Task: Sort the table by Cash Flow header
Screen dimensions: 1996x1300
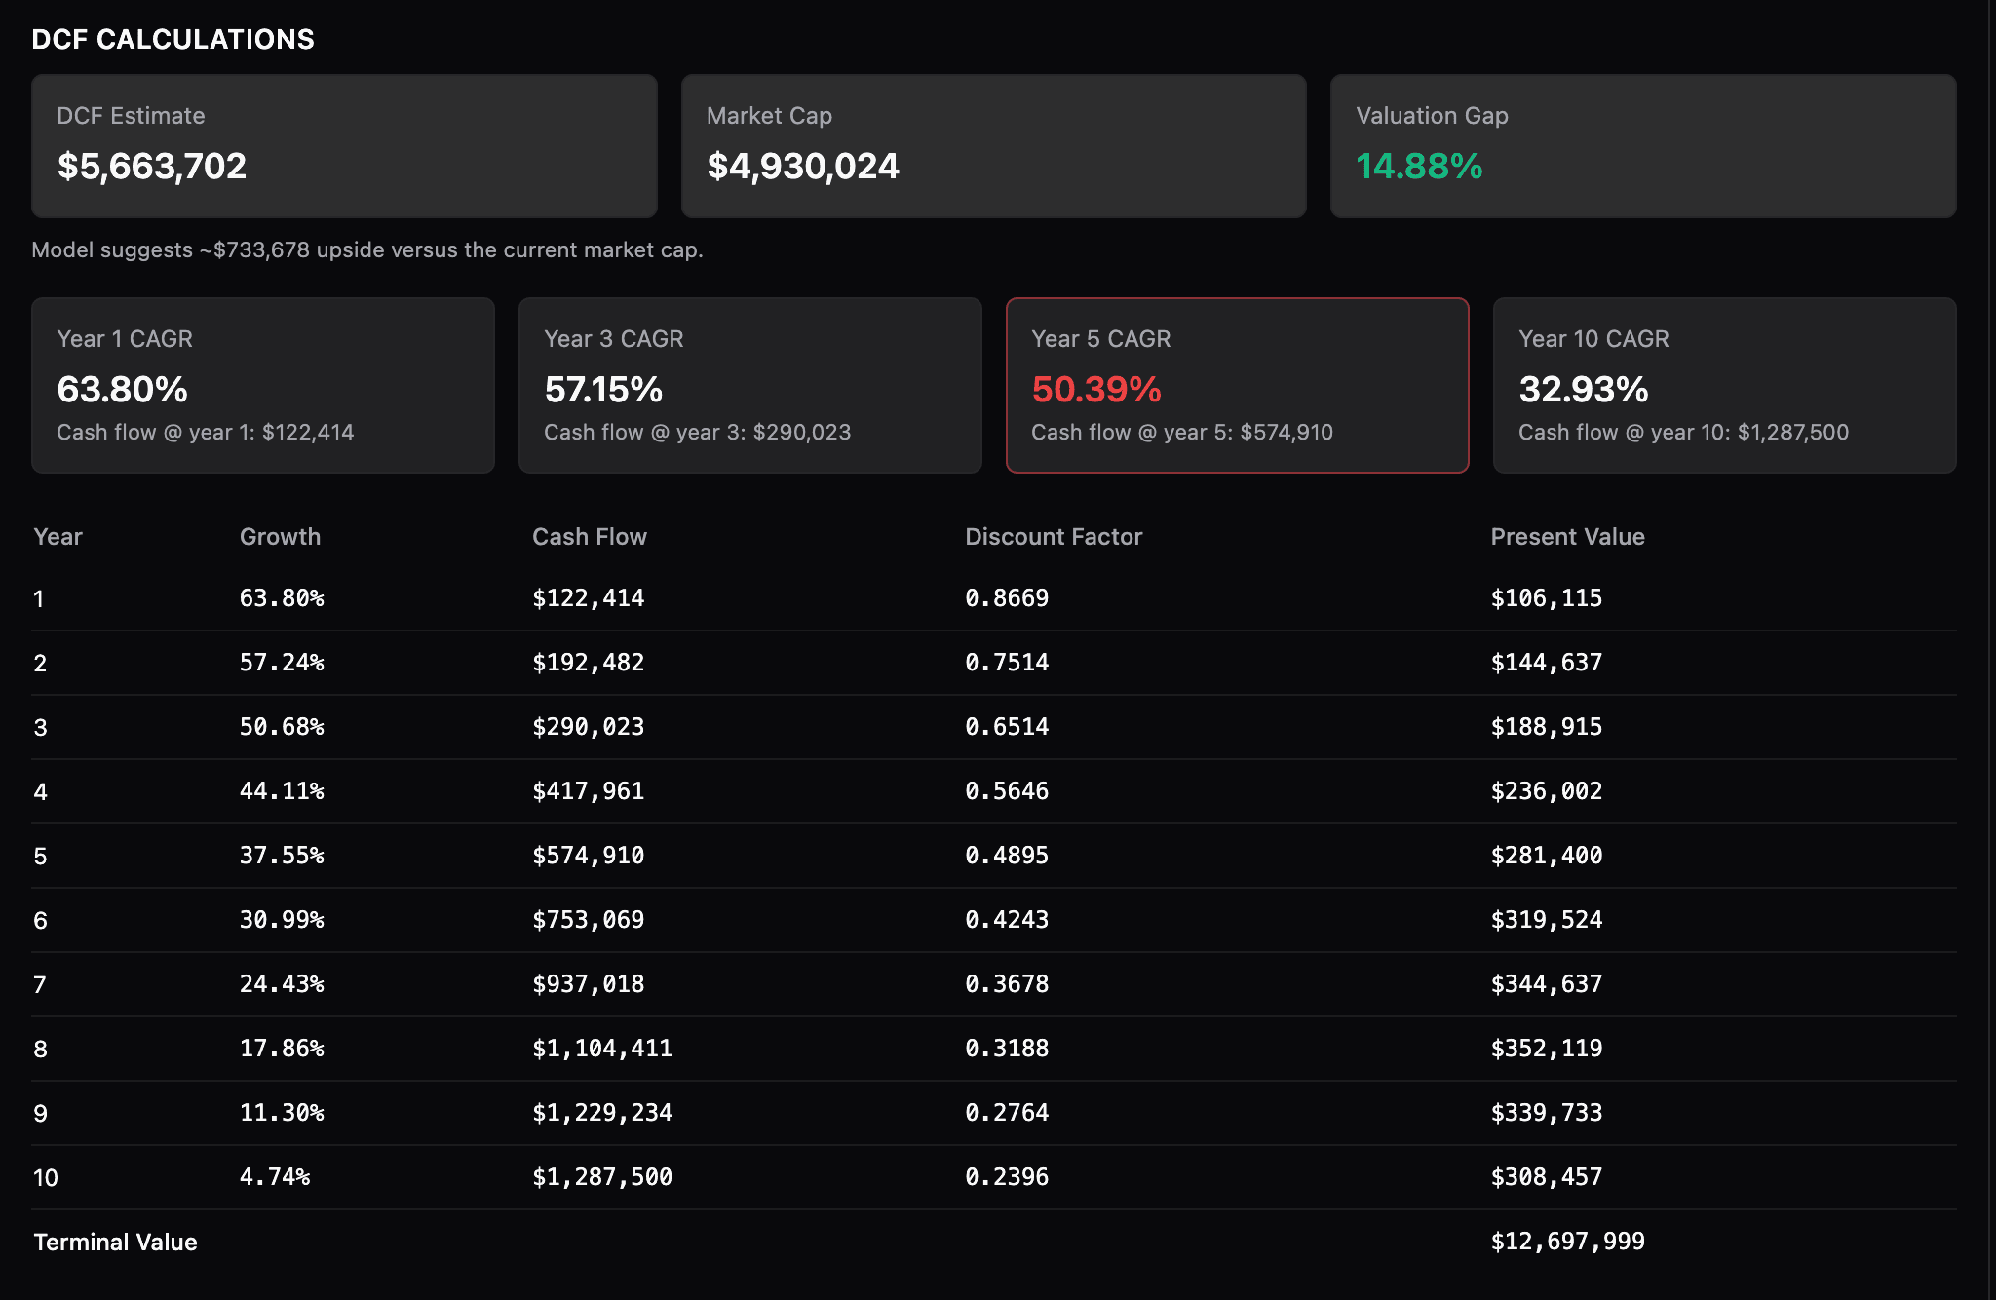Action: click(589, 536)
